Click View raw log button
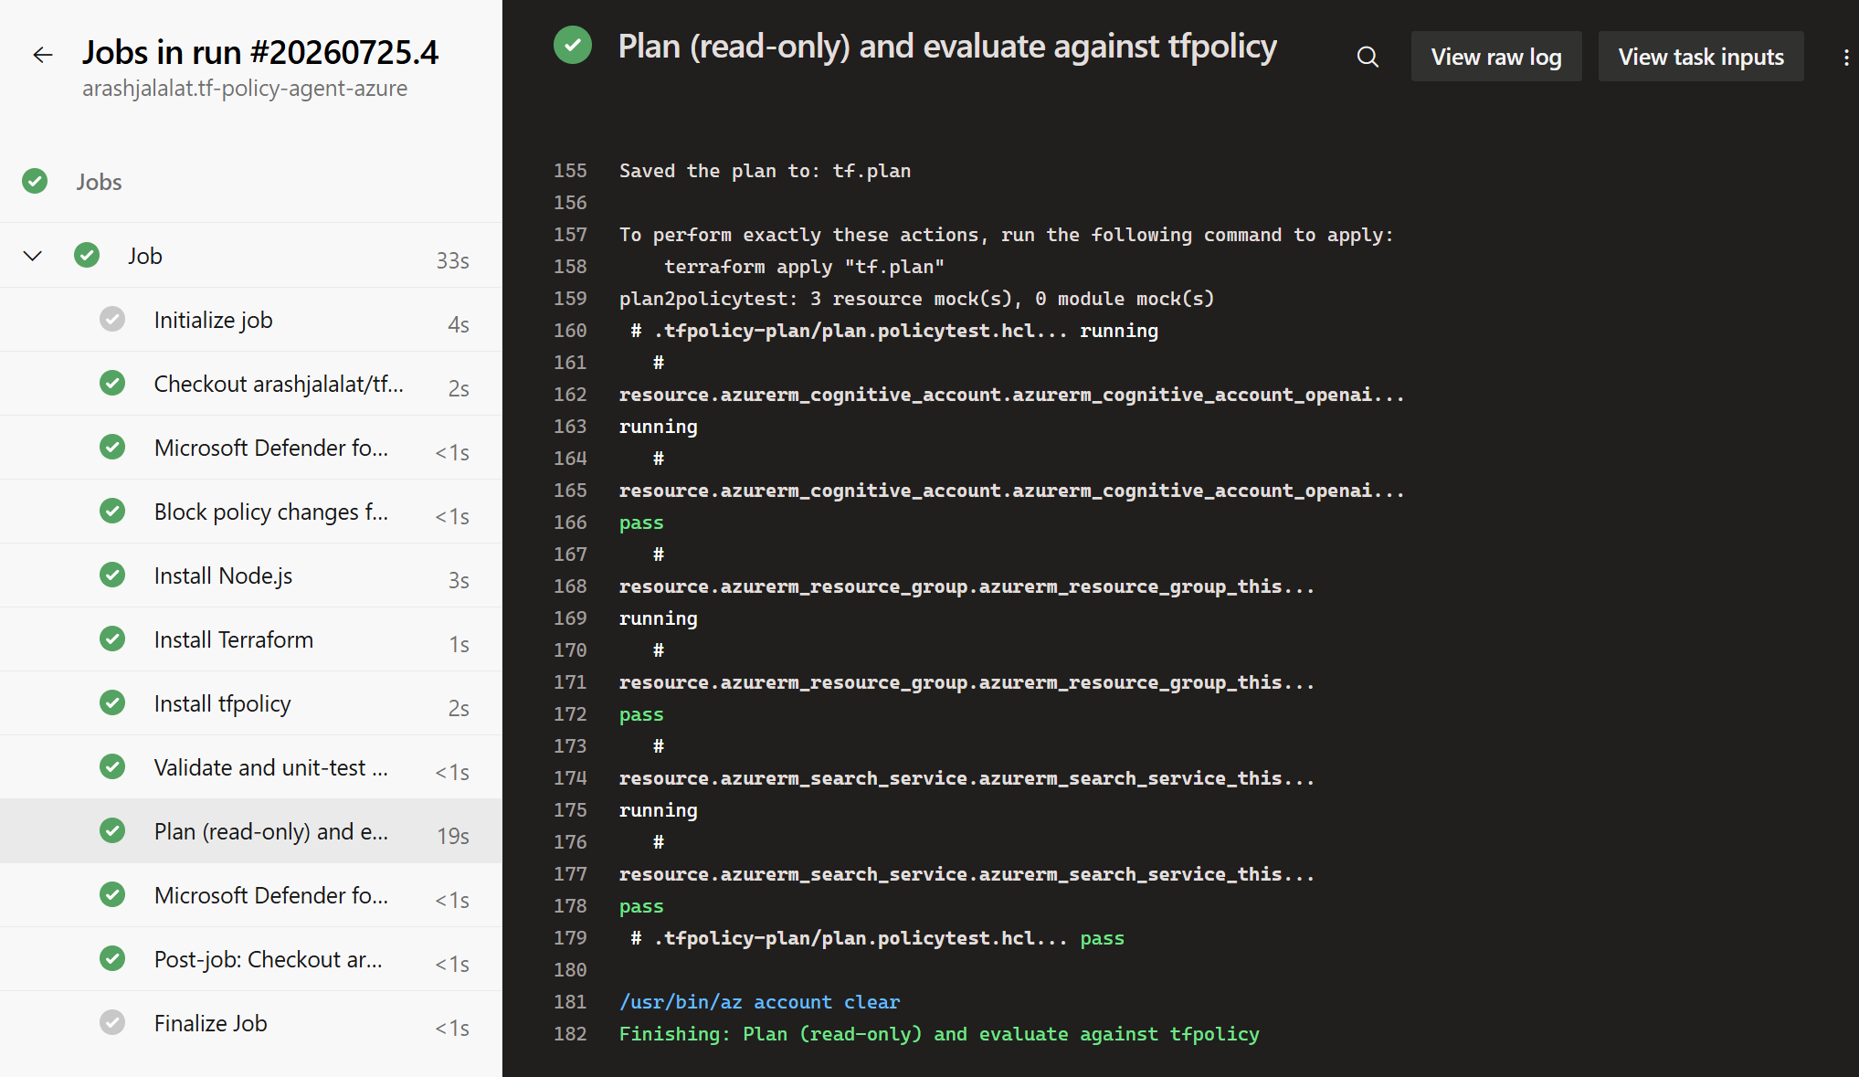This screenshot has width=1859, height=1077. [1496, 57]
